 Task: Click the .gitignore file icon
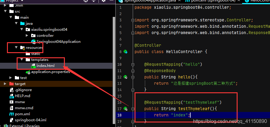pyautogui.click(x=12, y=90)
